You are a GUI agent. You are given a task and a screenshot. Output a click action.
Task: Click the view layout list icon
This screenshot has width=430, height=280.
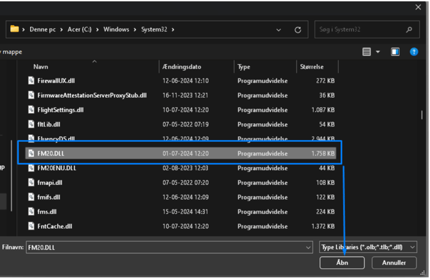(366, 52)
